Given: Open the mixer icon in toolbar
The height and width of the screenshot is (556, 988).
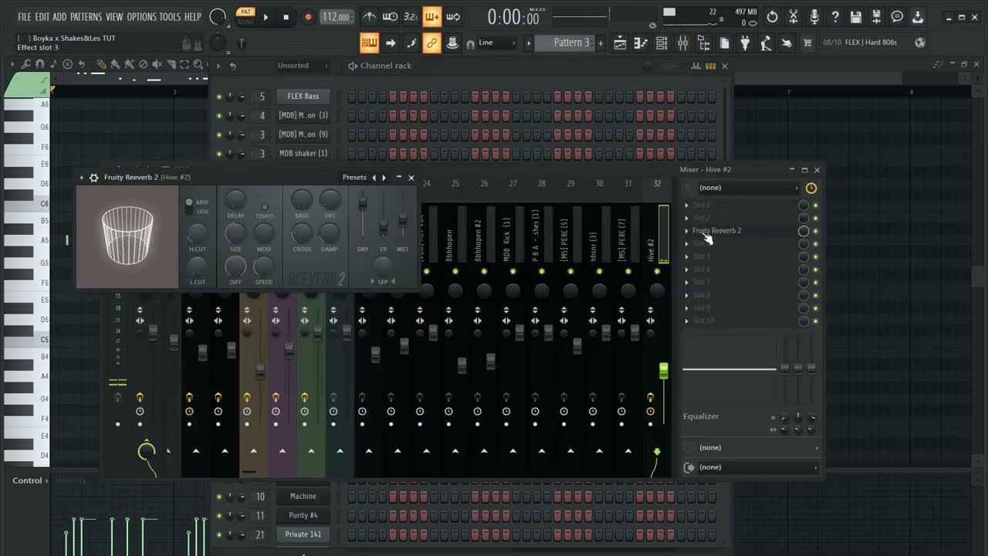Looking at the screenshot, I should click(682, 43).
